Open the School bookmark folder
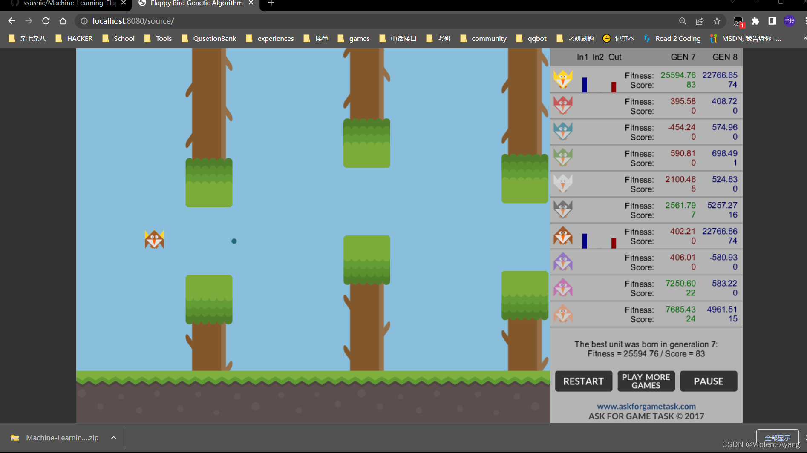The image size is (807, 453). [x=118, y=39]
